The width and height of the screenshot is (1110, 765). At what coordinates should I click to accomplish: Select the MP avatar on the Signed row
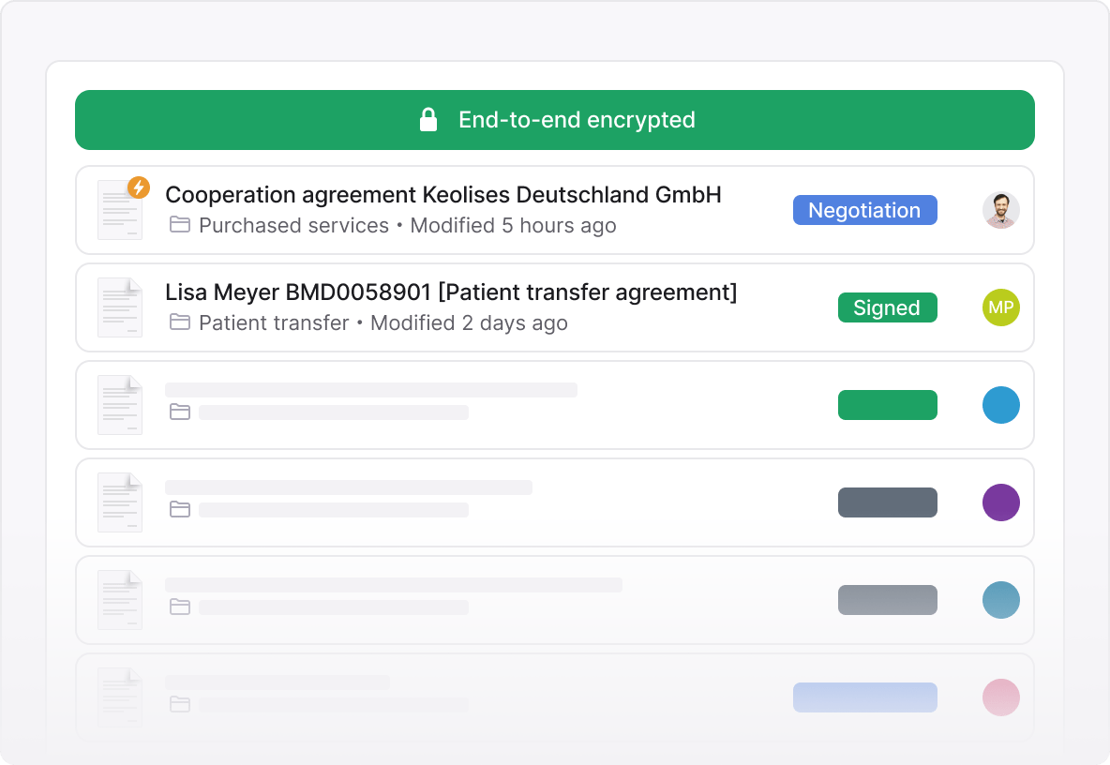click(x=1000, y=307)
